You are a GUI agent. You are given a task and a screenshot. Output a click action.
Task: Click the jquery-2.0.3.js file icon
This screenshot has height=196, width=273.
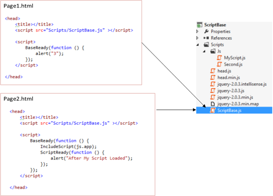tap(213, 91)
